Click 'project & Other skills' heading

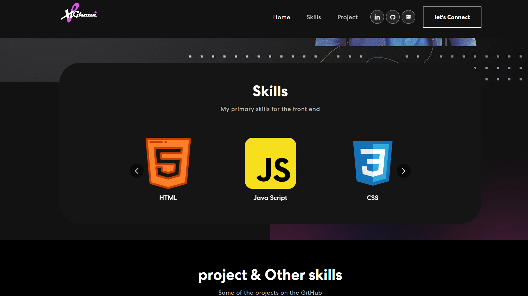coord(270,275)
